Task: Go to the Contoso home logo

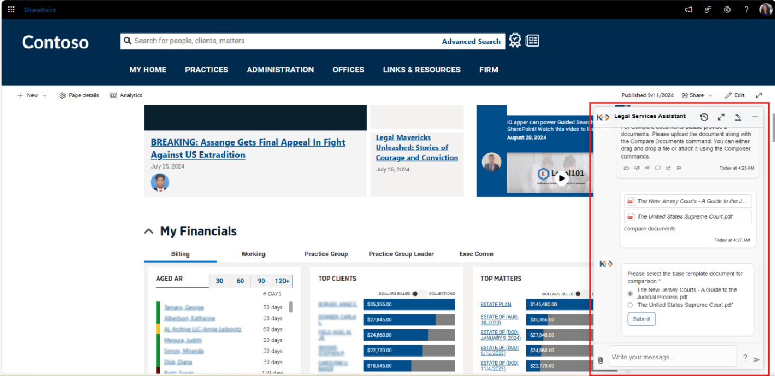Action: click(x=55, y=42)
